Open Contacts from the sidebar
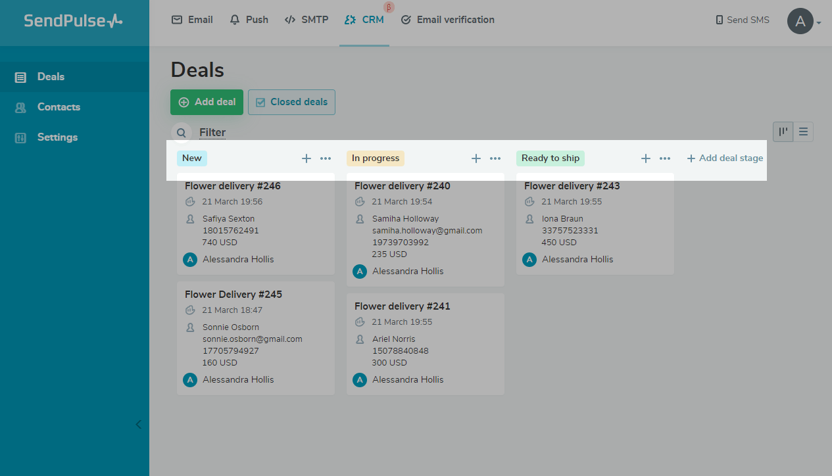This screenshot has width=832, height=476. 59,107
